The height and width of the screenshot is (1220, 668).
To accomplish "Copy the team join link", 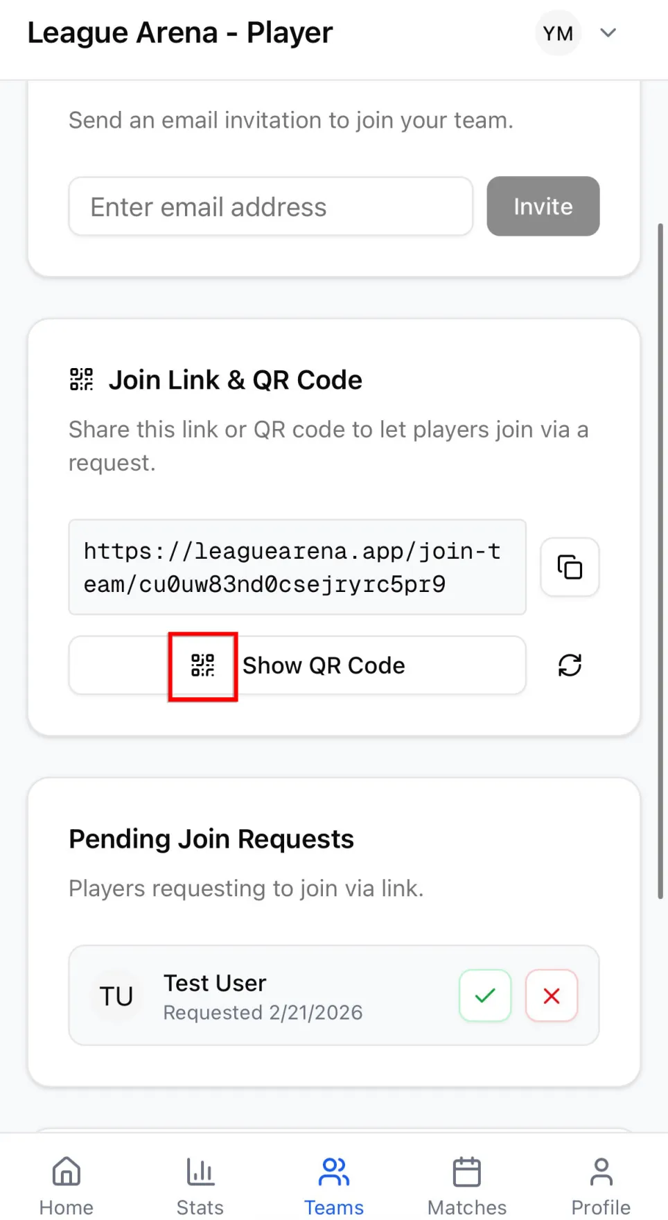I will pos(569,567).
